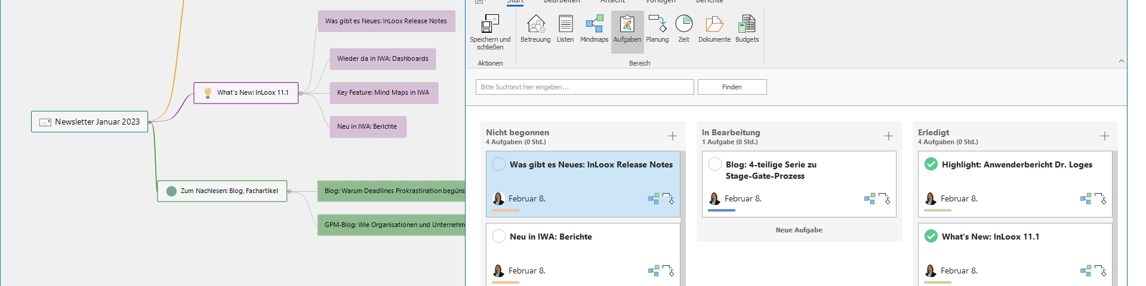Collapse the What's New: InLoox 11.1 branch
This screenshot has height=286, width=1146.
click(x=301, y=93)
